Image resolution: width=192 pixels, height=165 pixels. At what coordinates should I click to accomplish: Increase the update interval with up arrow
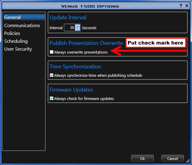pos(78,26)
